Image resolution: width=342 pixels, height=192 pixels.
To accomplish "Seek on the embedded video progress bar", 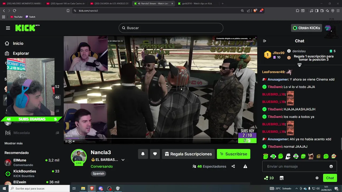I will coord(151,138).
